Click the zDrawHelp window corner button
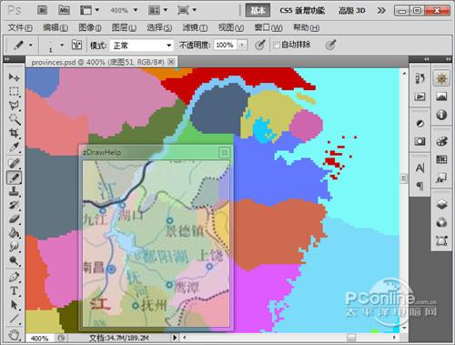The image size is (455, 345). click(x=224, y=152)
